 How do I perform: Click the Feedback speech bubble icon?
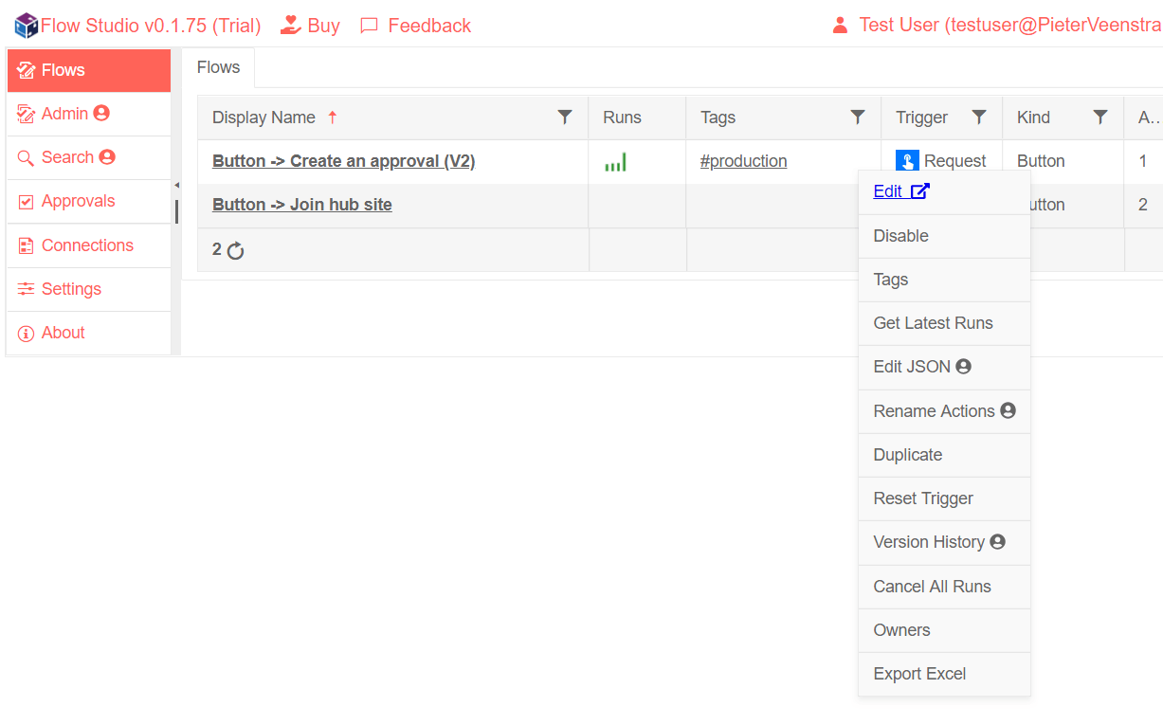(370, 26)
